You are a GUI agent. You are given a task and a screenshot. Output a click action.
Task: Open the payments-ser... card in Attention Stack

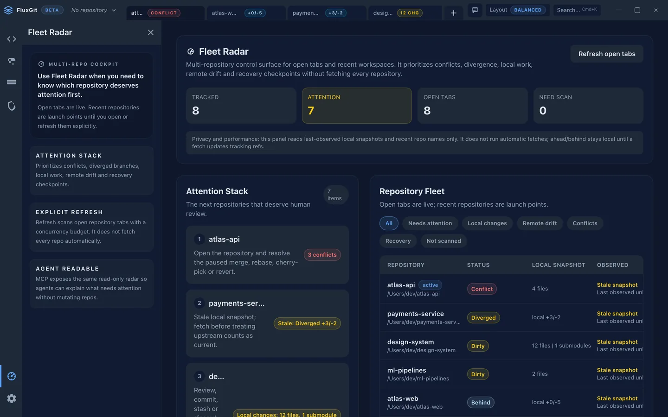pyautogui.click(x=267, y=323)
